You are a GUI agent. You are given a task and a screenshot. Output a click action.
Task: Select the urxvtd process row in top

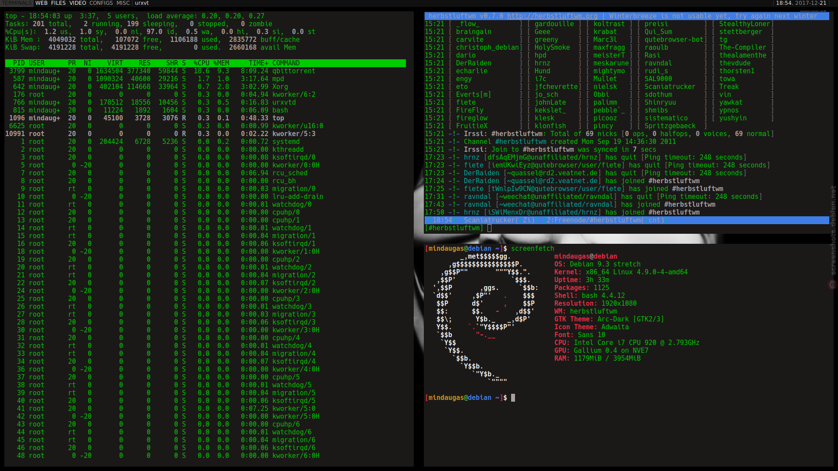(x=205, y=102)
